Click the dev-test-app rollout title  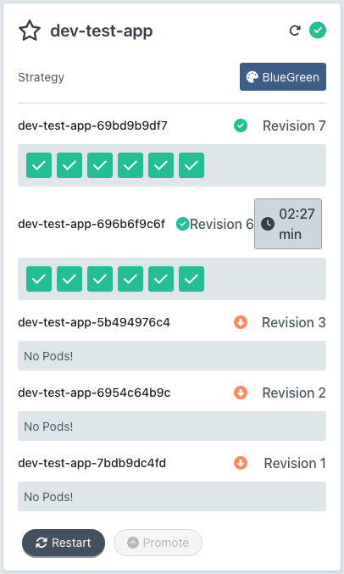coord(102,31)
